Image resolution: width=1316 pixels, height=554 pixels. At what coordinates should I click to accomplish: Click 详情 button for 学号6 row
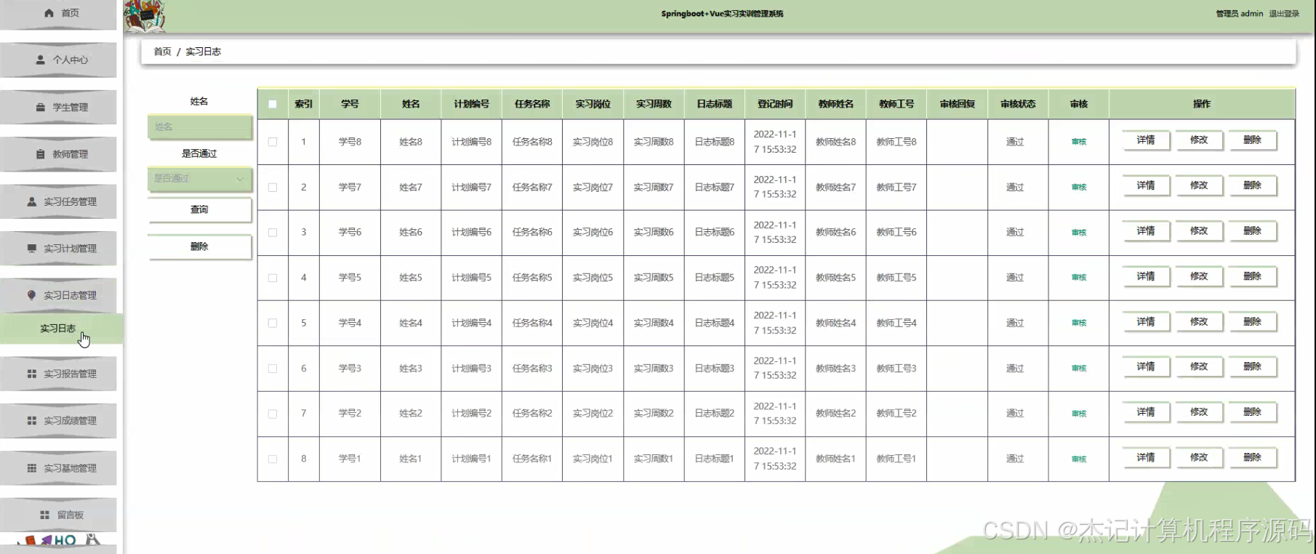click(x=1146, y=230)
